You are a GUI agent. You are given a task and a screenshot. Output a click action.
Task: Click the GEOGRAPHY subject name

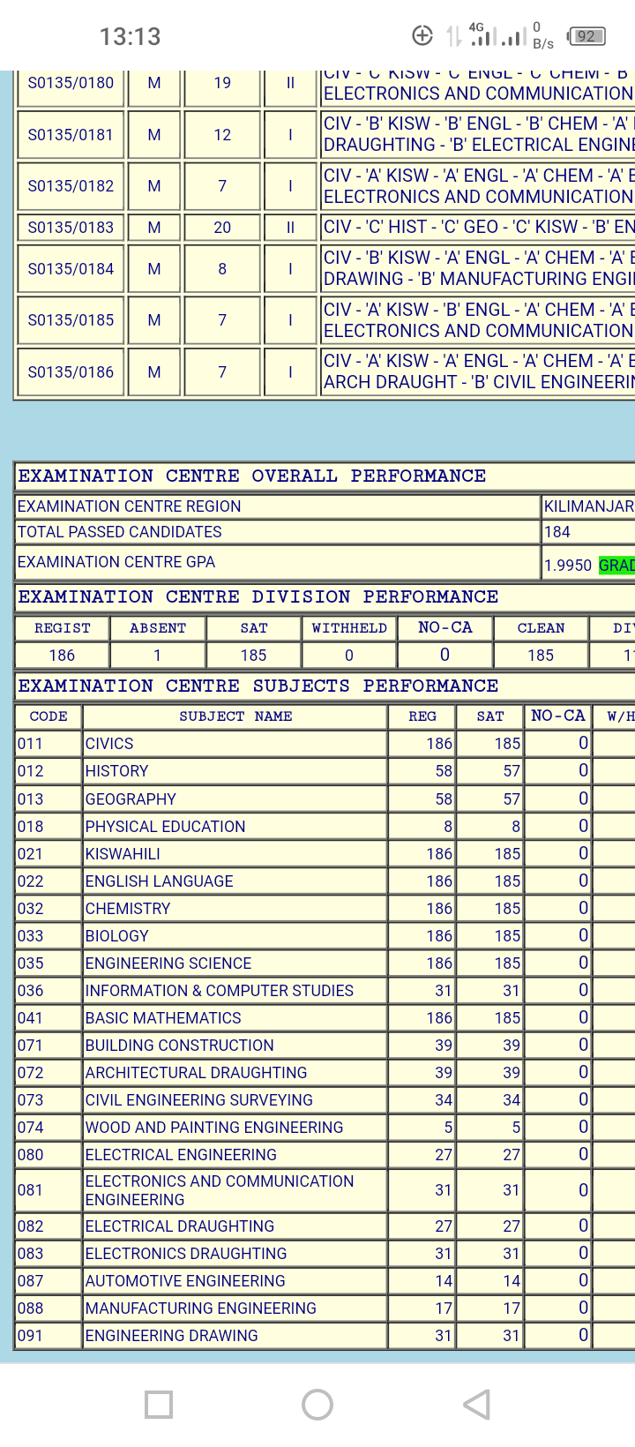point(131,799)
